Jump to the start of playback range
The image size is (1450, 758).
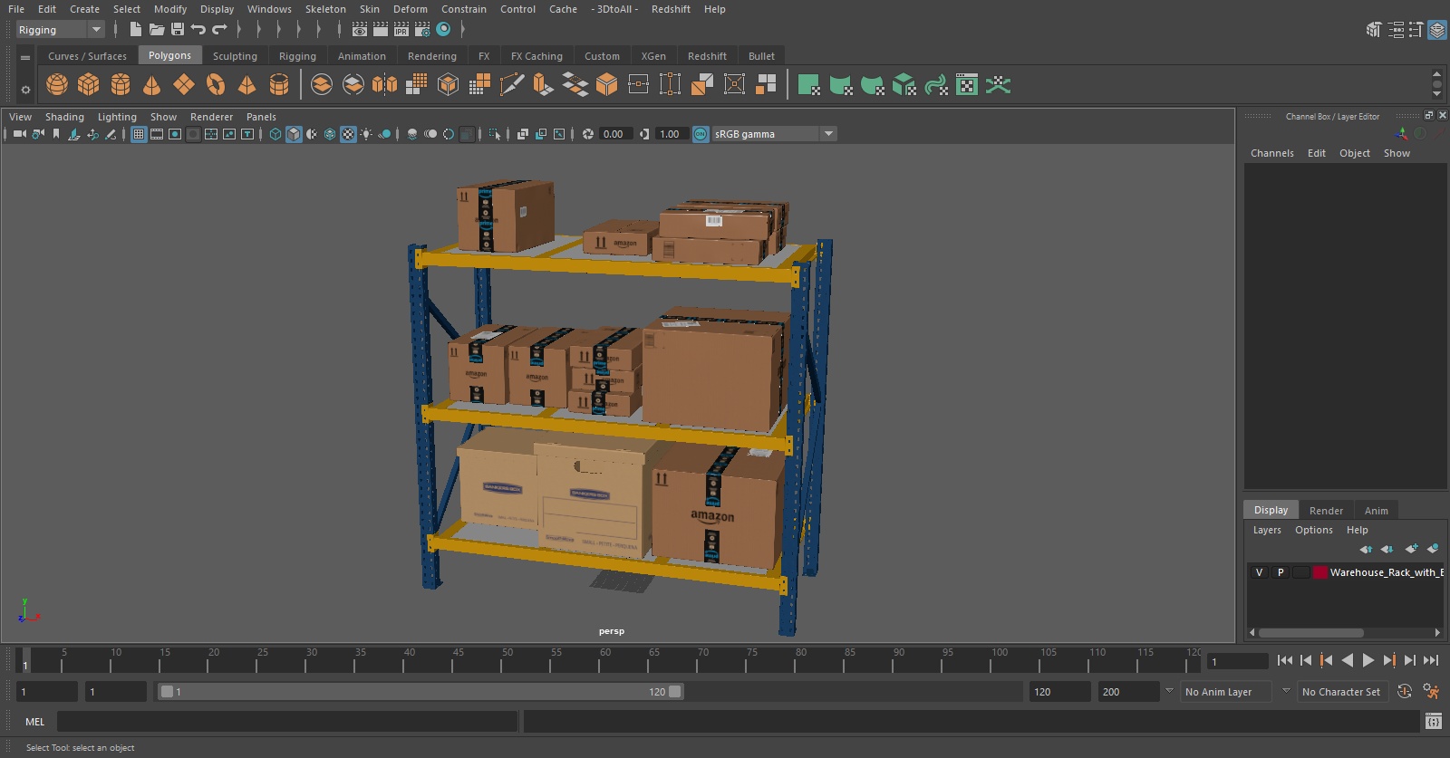(x=1285, y=661)
